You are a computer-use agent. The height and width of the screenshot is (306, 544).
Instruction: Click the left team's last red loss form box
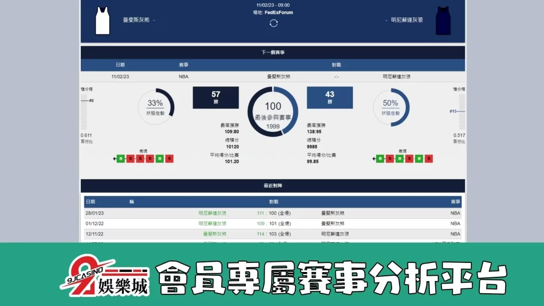click(x=169, y=158)
